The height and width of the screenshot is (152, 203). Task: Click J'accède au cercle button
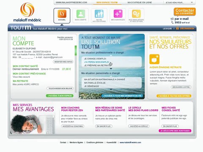(x=139, y=126)
